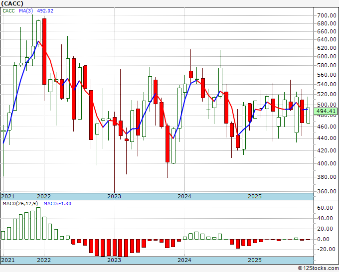339x272 pixels.
Task: Click the 580.00 price axis label
Action: pyautogui.click(x=327, y=65)
